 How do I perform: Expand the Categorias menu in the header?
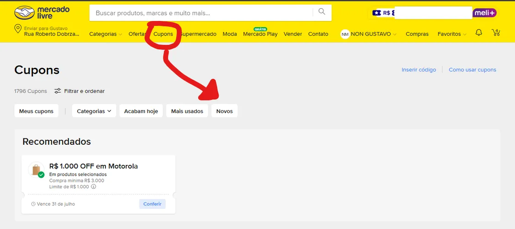106,34
